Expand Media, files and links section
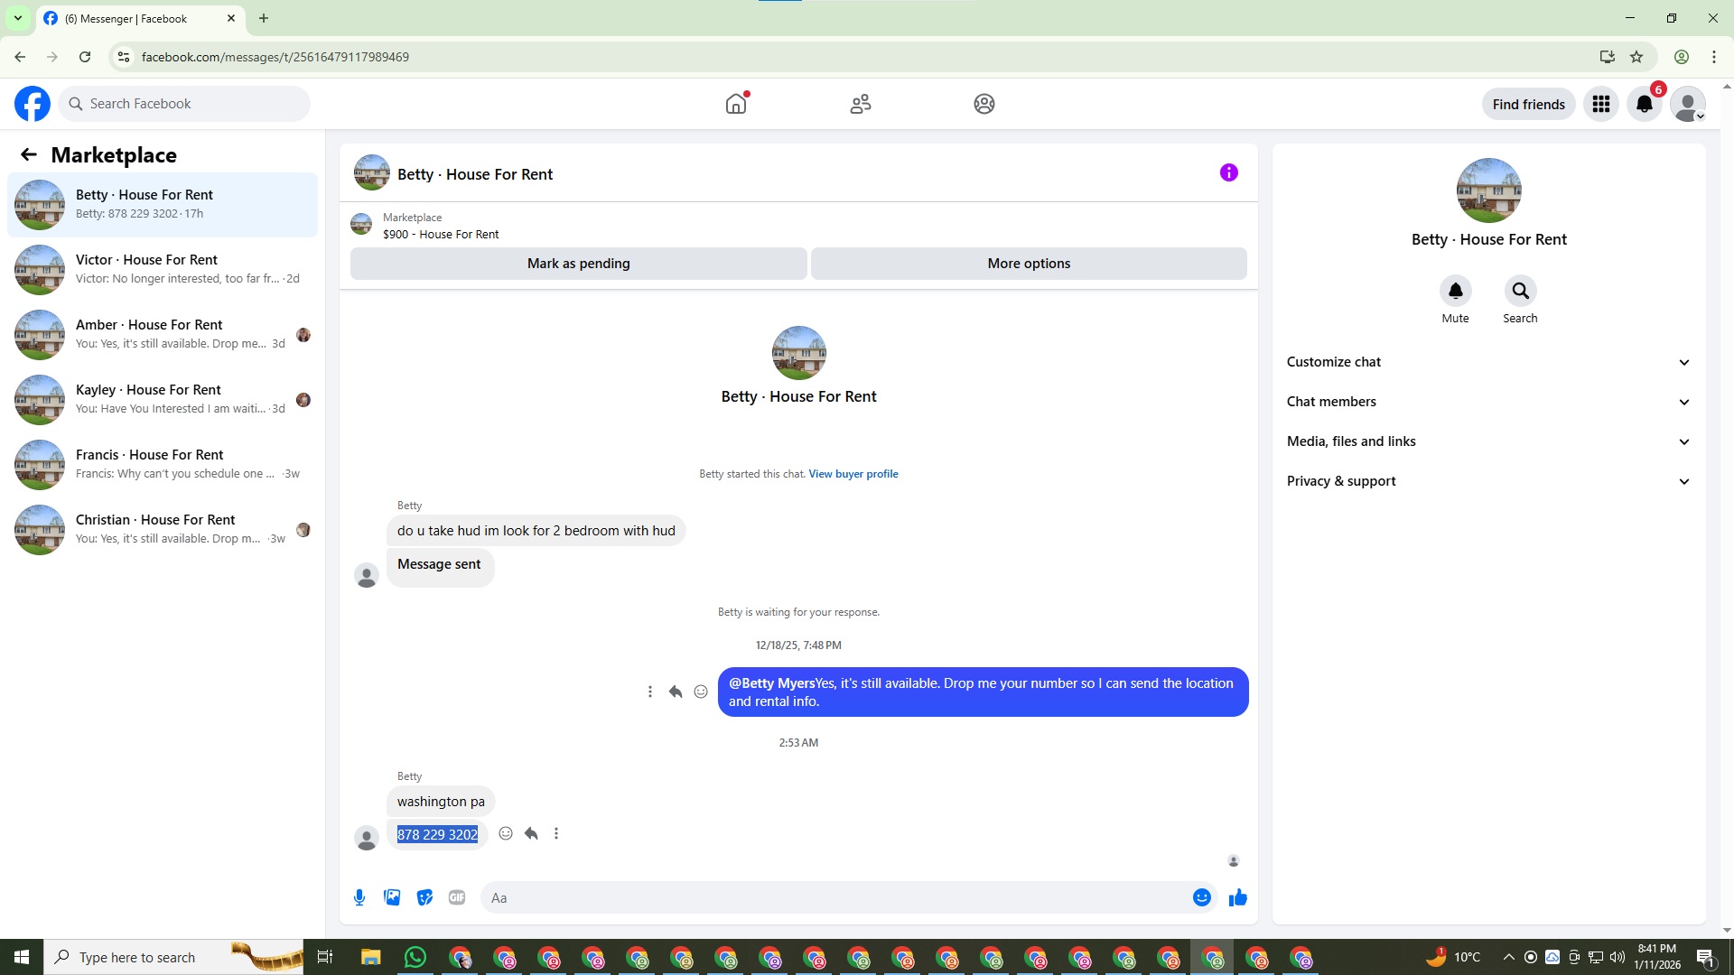The image size is (1734, 975). point(1489,441)
